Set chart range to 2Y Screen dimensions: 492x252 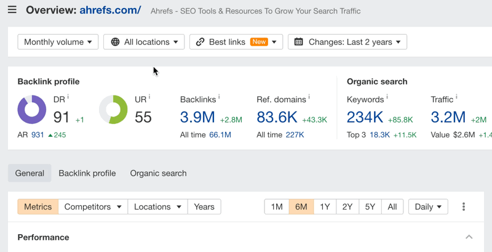pos(347,207)
